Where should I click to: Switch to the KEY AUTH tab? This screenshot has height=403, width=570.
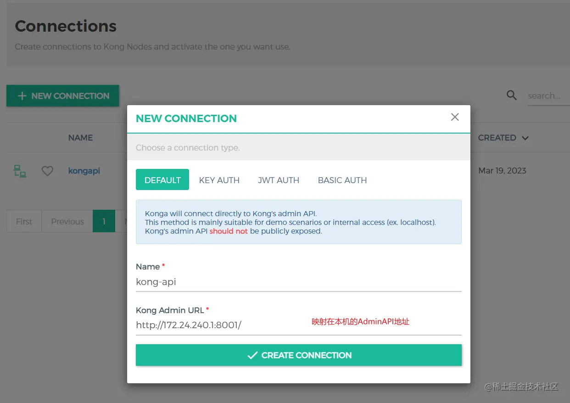(x=219, y=180)
